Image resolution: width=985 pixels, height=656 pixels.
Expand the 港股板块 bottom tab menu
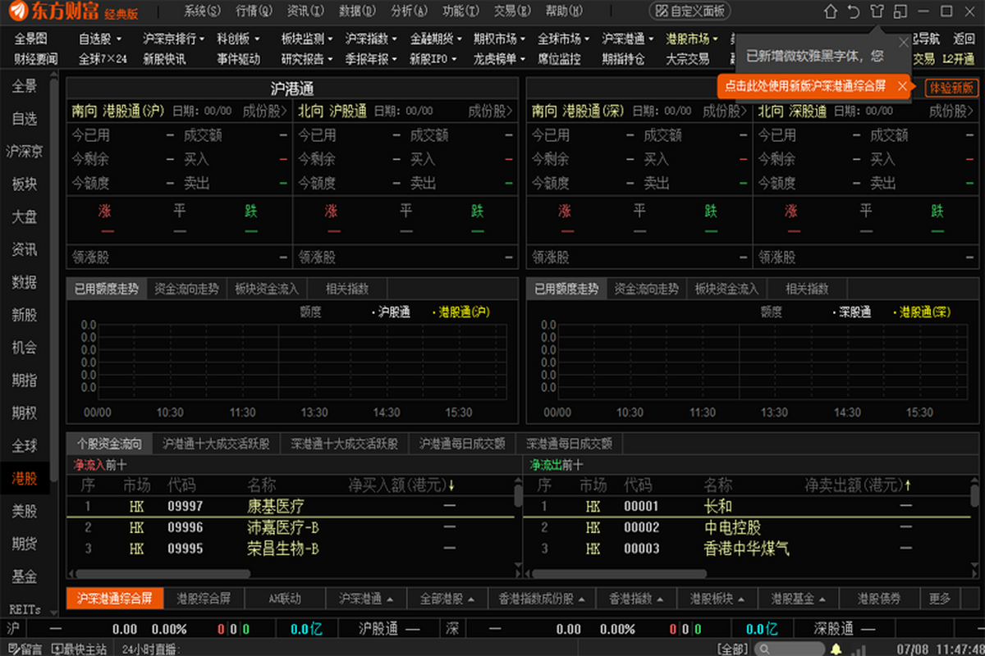pos(712,599)
